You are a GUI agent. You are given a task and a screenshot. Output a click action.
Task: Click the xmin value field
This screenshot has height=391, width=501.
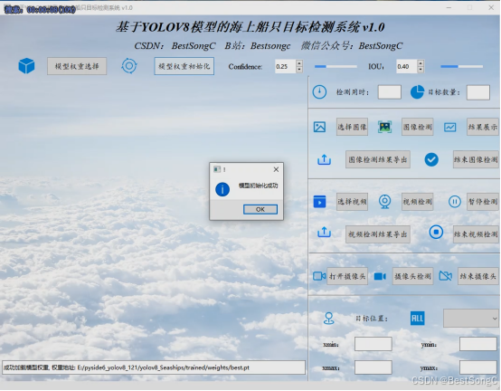[373, 344]
